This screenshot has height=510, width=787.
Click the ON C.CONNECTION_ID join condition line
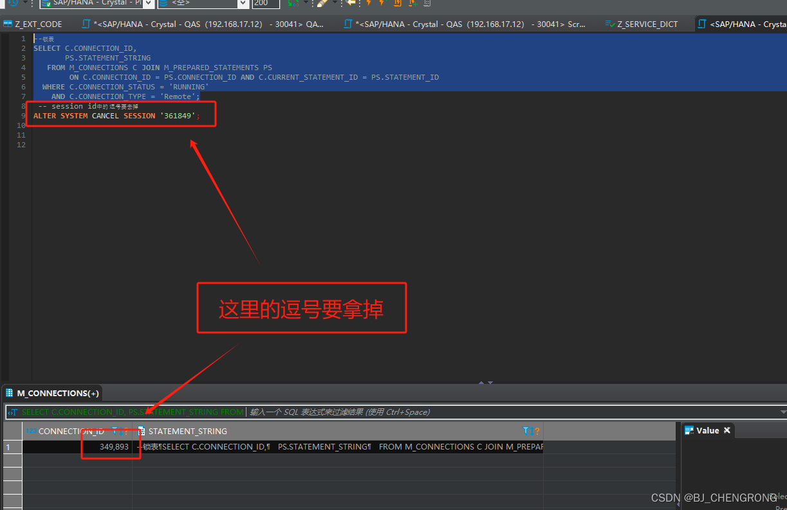coord(254,77)
